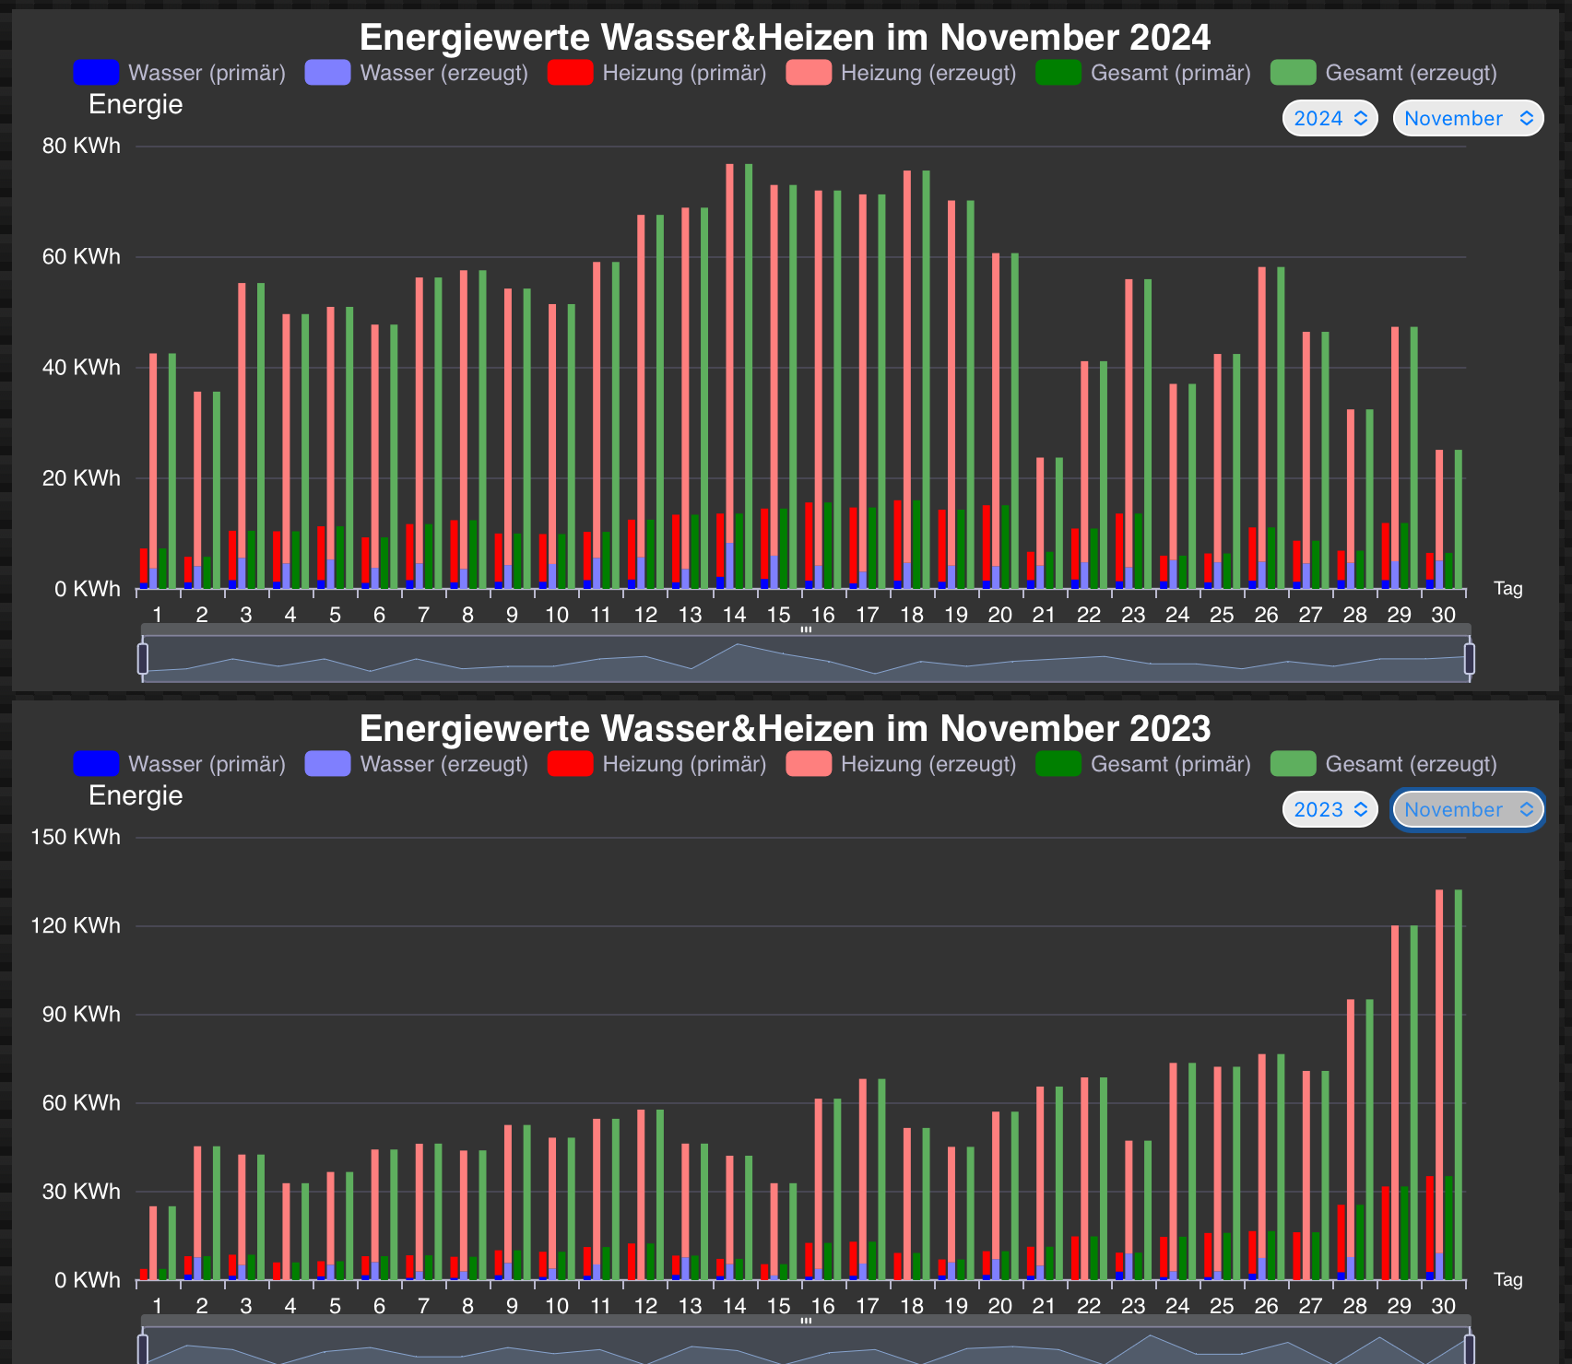This screenshot has height=1364, width=1572.
Task: Click right zoom handle of 2024 range slider
Action: (1470, 659)
